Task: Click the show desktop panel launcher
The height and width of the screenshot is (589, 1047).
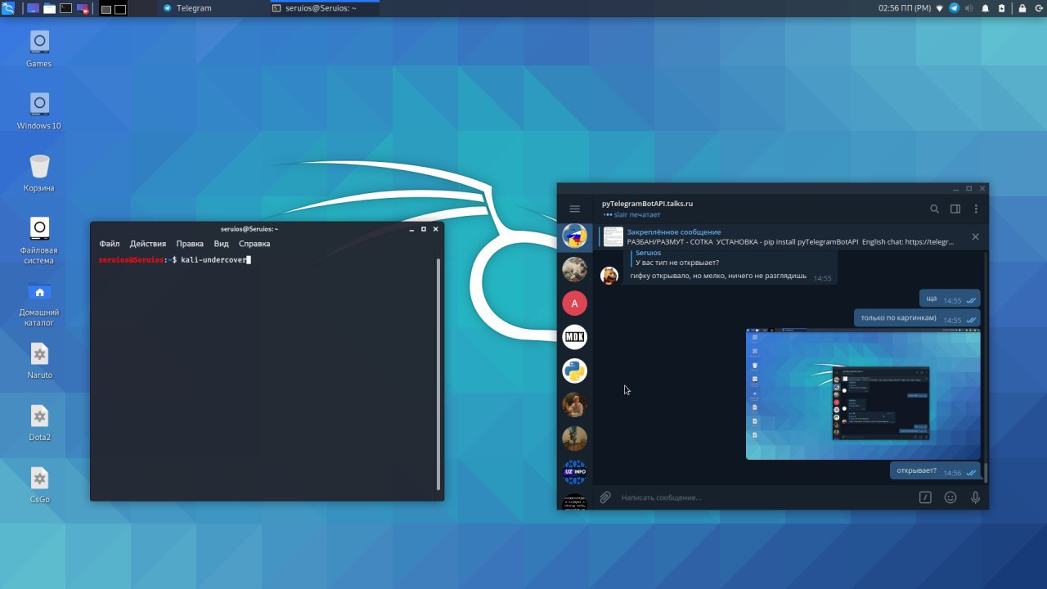Action: pos(33,8)
